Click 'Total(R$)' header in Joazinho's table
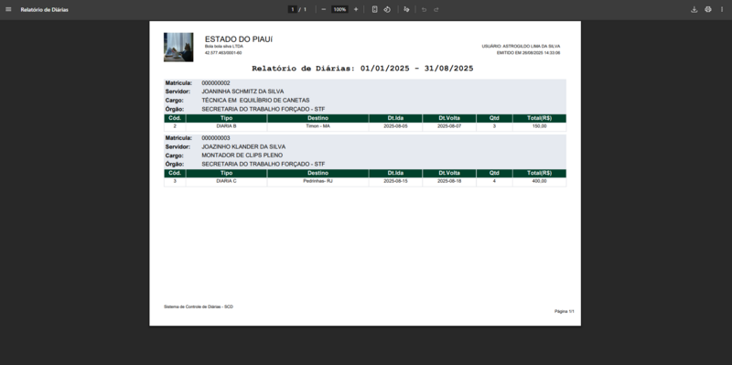 click(x=539, y=173)
